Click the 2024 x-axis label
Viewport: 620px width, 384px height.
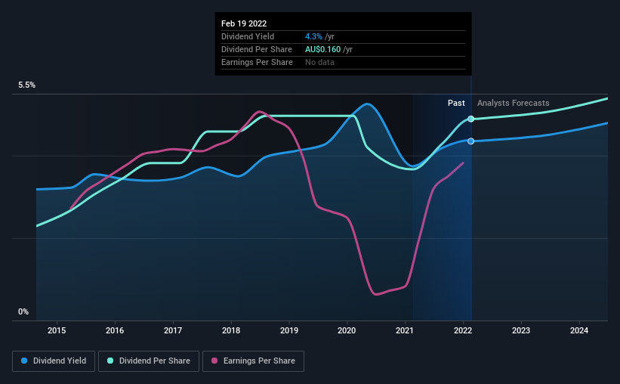579,330
